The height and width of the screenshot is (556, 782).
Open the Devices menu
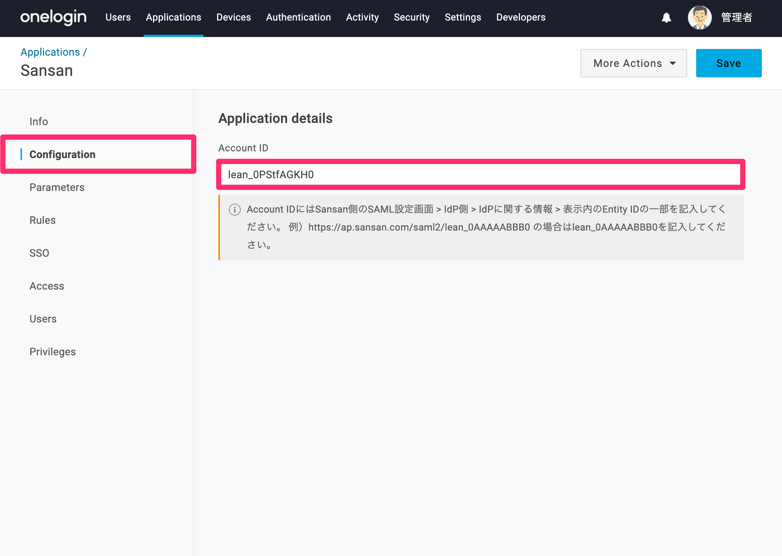pyautogui.click(x=234, y=17)
